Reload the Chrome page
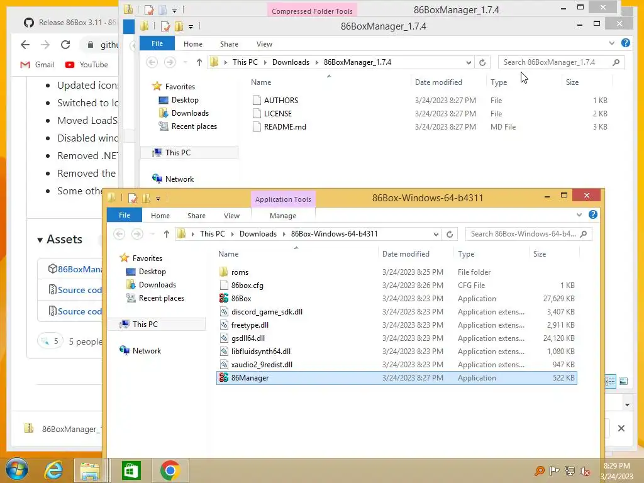The height and width of the screenshot is (483, 644). click(x=65, y=45)
